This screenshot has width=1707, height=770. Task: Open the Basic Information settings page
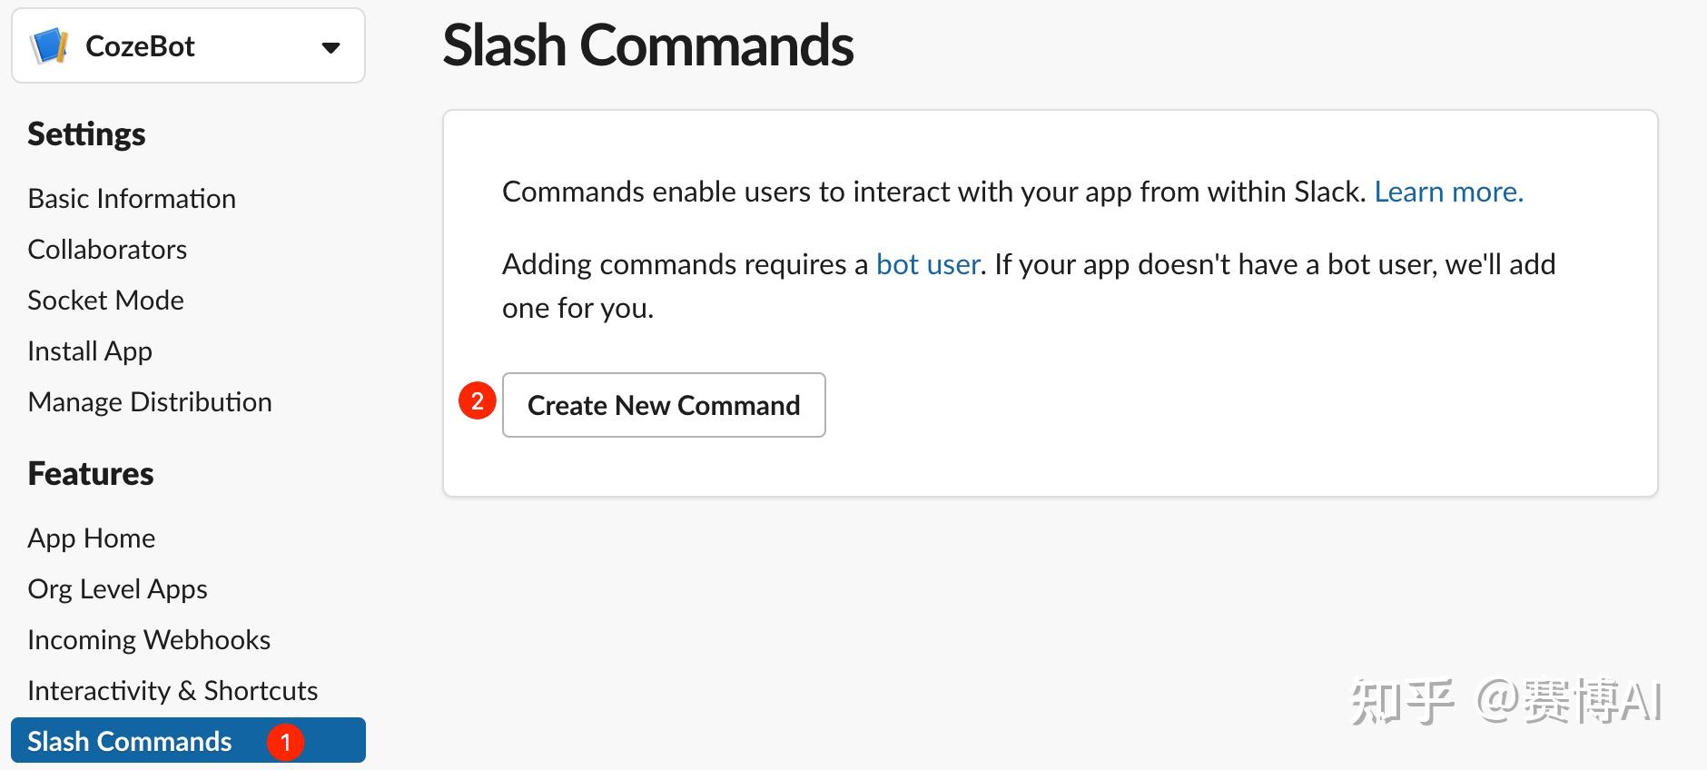tap(132, 199)
